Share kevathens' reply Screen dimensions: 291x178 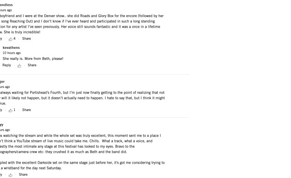tap(32, 65)
